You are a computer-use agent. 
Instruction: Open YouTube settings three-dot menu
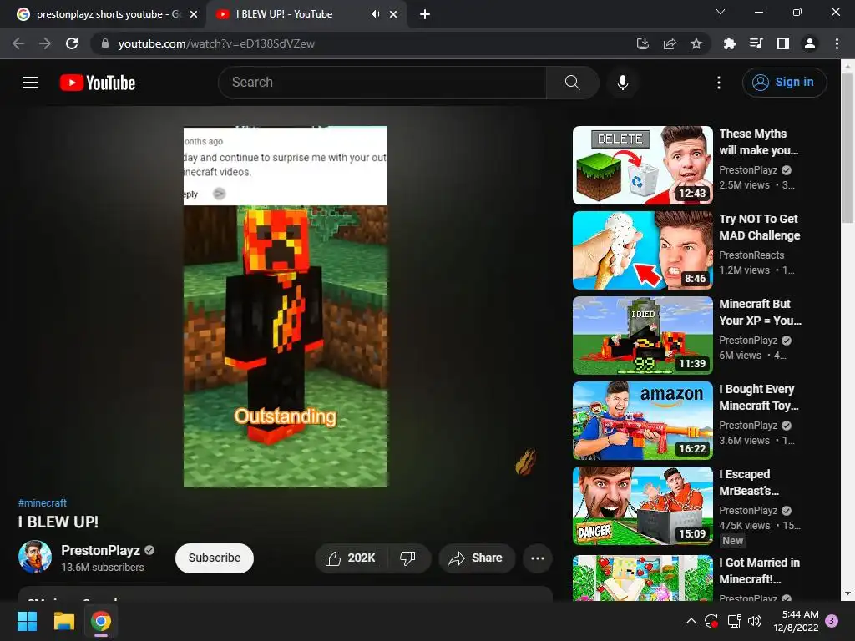[719, 83]
